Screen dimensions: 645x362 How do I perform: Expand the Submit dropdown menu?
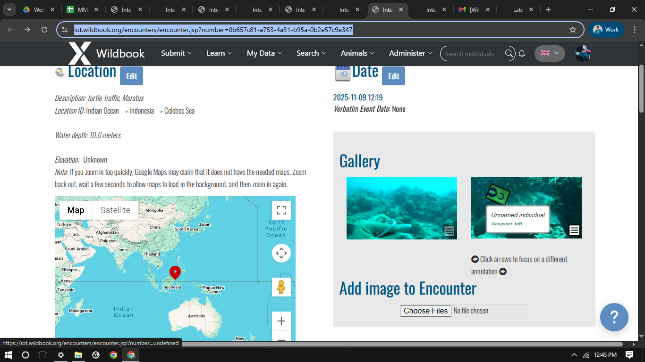pyautogui.click(x=177, y=53)
